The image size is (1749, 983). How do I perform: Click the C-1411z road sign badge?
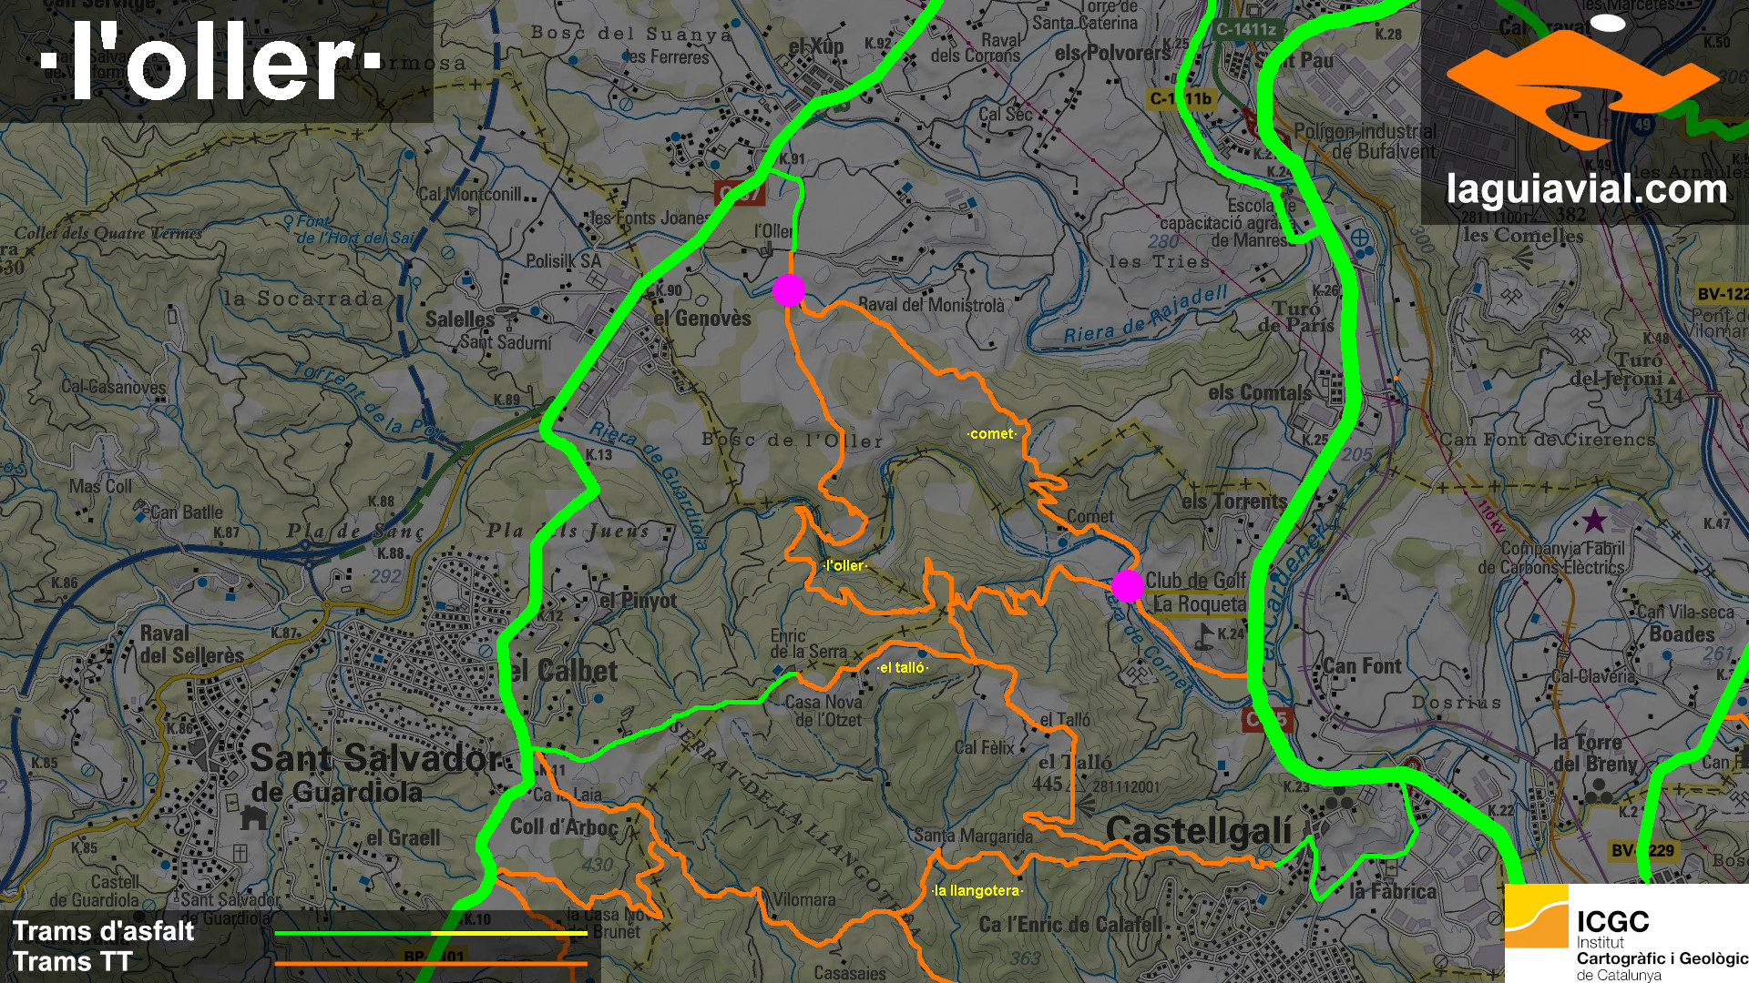pyautogui.click(x=1246, y=29)
